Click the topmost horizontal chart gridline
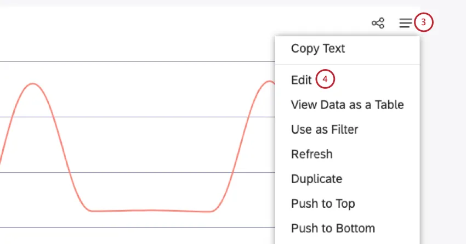466x244 pixels. [x=137, y=61]
